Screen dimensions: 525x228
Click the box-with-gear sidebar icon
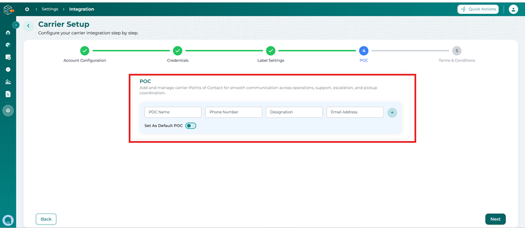8,57
